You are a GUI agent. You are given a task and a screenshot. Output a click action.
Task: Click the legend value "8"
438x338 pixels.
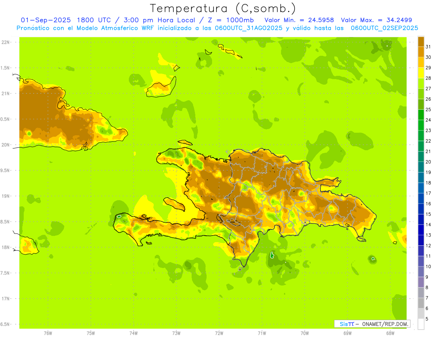pyautogui.click(x=427, y=288)
